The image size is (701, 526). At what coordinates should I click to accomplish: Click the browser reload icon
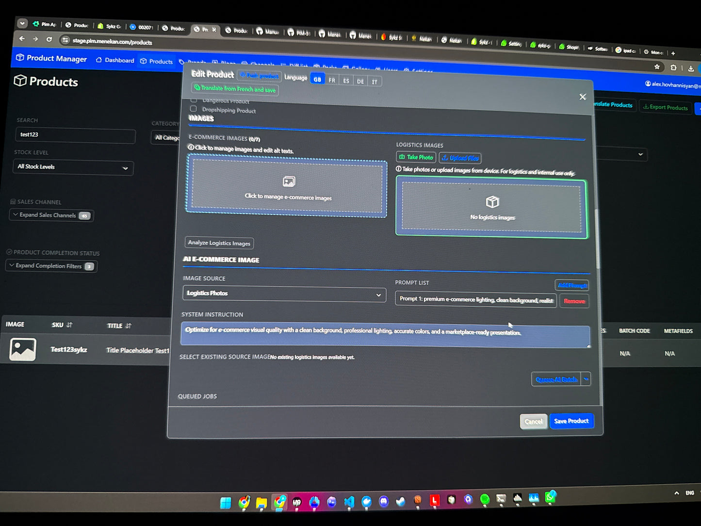[49, 39]
